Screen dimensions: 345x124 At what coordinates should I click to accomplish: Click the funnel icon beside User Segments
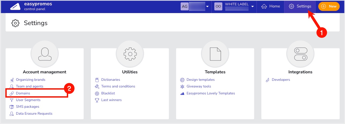pyautogui.click(x=11, y=100)
